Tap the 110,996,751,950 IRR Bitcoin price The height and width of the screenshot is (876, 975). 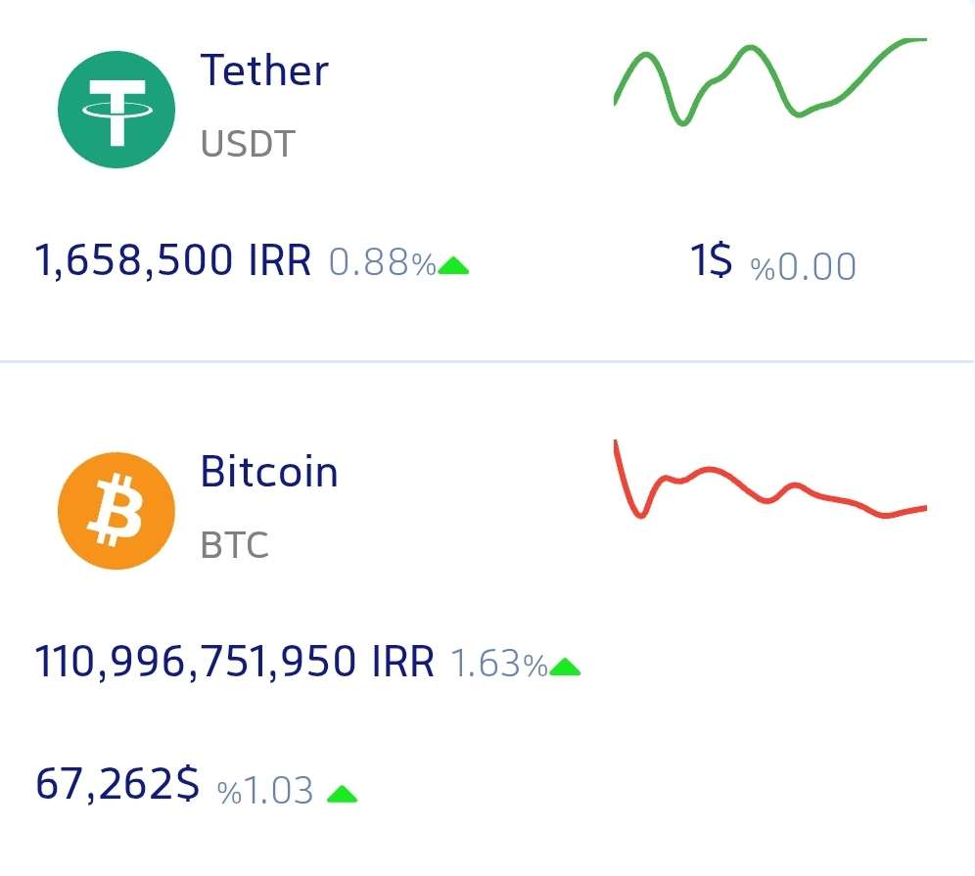point(234,663)
